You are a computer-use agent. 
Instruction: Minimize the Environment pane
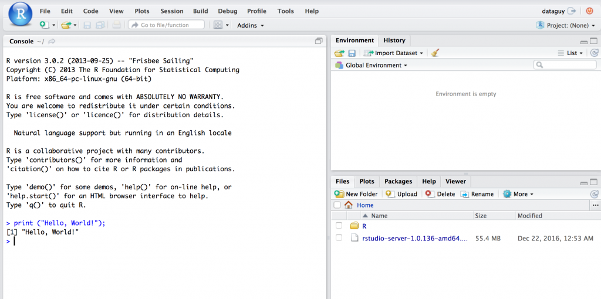click(x=584, y=42)
